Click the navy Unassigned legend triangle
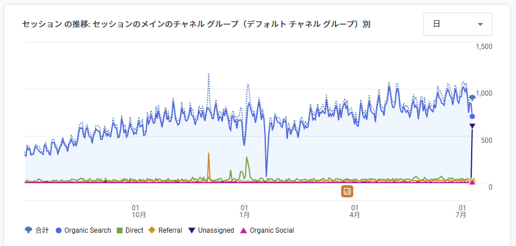The image size is (516, 246). pos(192,230)
